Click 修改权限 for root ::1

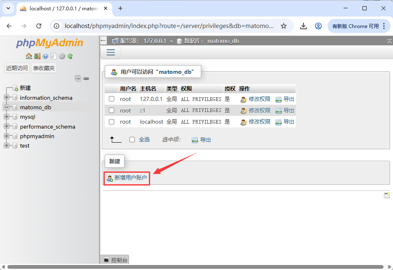[260, 110]
